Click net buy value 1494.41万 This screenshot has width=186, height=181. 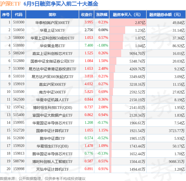click(x=137, y=169)
